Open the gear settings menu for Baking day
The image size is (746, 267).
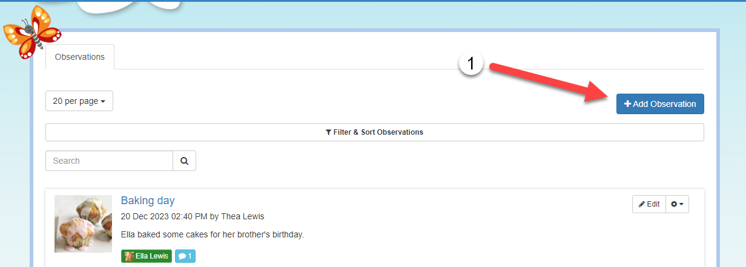677,204
